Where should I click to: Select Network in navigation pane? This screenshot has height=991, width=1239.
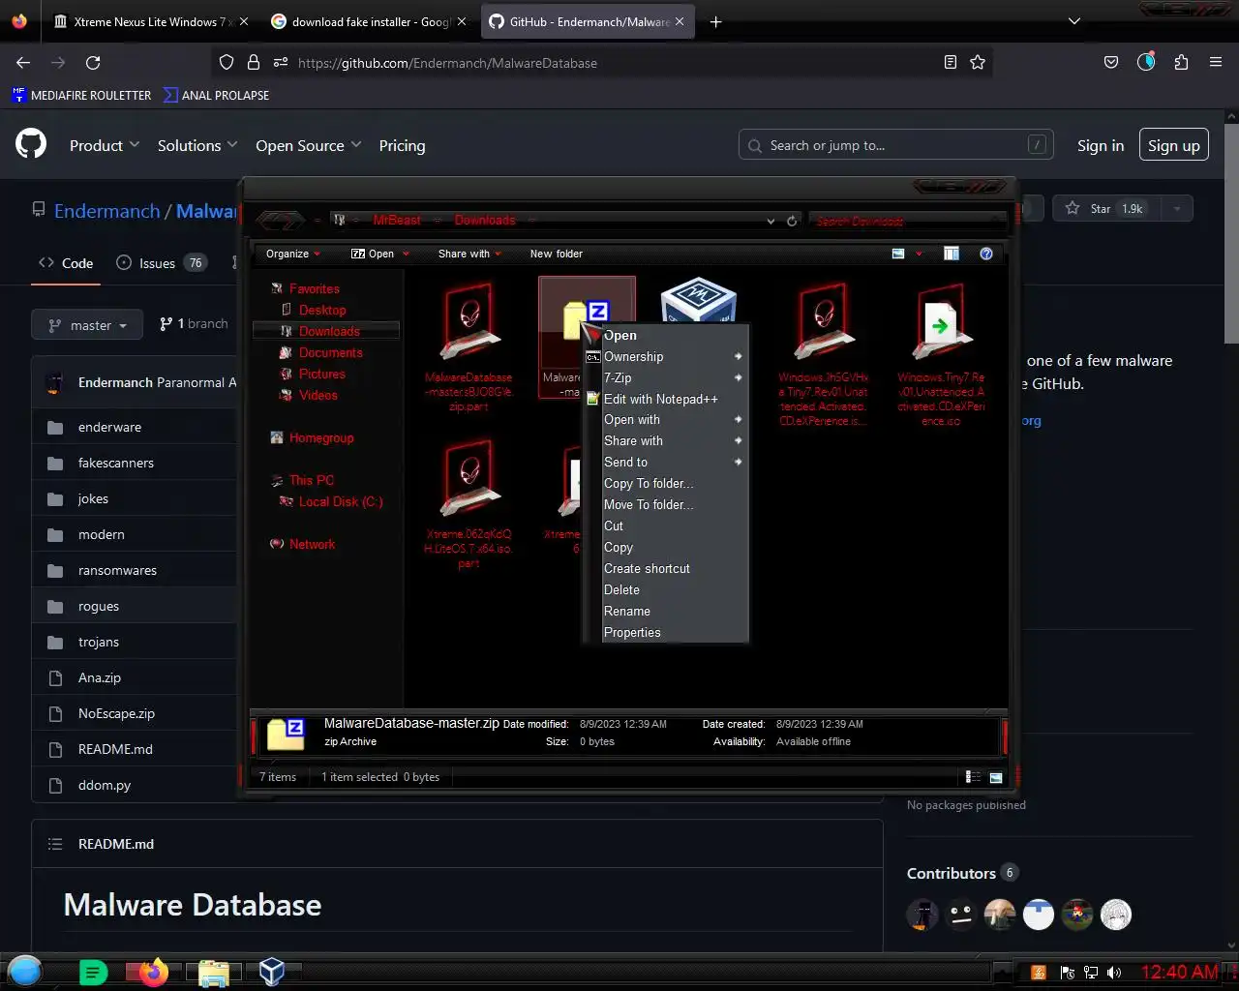pos(302,544)
